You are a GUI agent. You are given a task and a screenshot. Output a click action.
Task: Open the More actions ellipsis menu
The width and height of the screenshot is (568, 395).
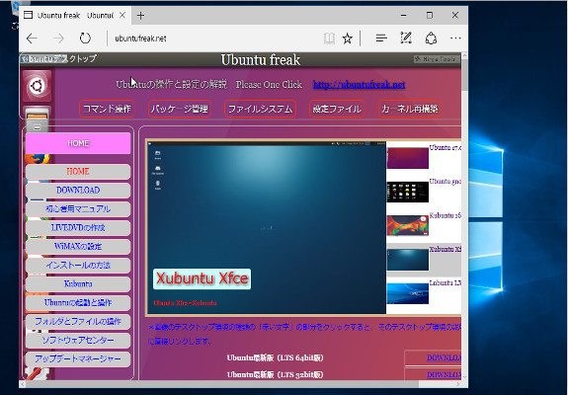pyautogui.click(x=455, y=38)
